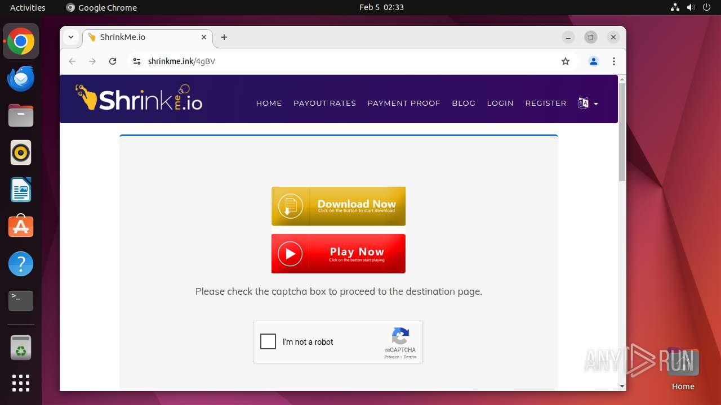Screen dimensions: 721x405
Task: Open Chrome profile avatar menu
Action: click(594, 61)
